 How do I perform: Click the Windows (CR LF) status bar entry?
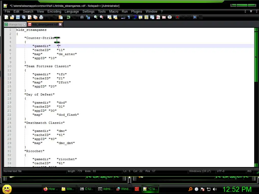tap(200, 171)
